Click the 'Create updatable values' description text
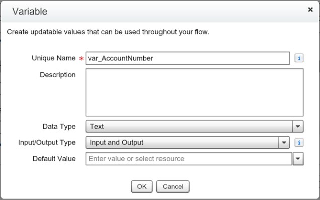Viewport: 320px width, 200px height. tap(108, 32)
